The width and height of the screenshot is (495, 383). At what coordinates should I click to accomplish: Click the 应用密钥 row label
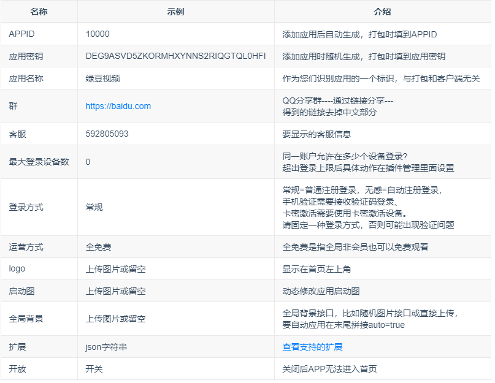tap(25, 56)
